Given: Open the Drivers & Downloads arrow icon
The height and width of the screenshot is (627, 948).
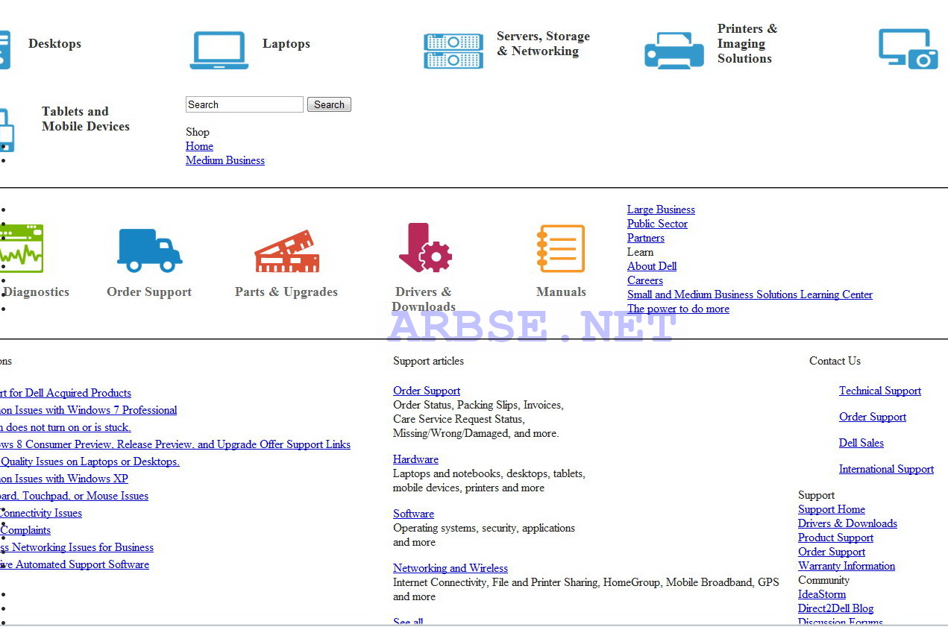Looking at the screenshot, I should click(425, 248).
